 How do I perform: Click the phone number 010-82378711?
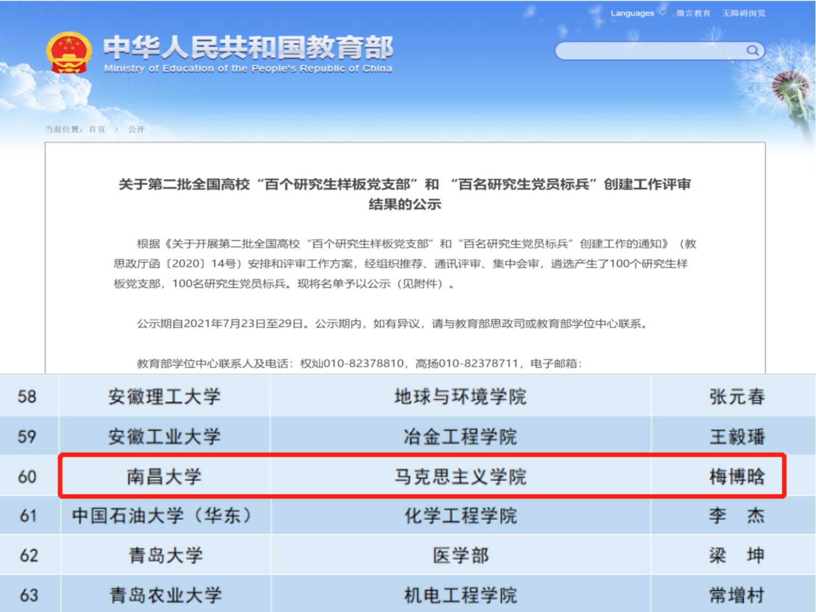click(478, 363)
